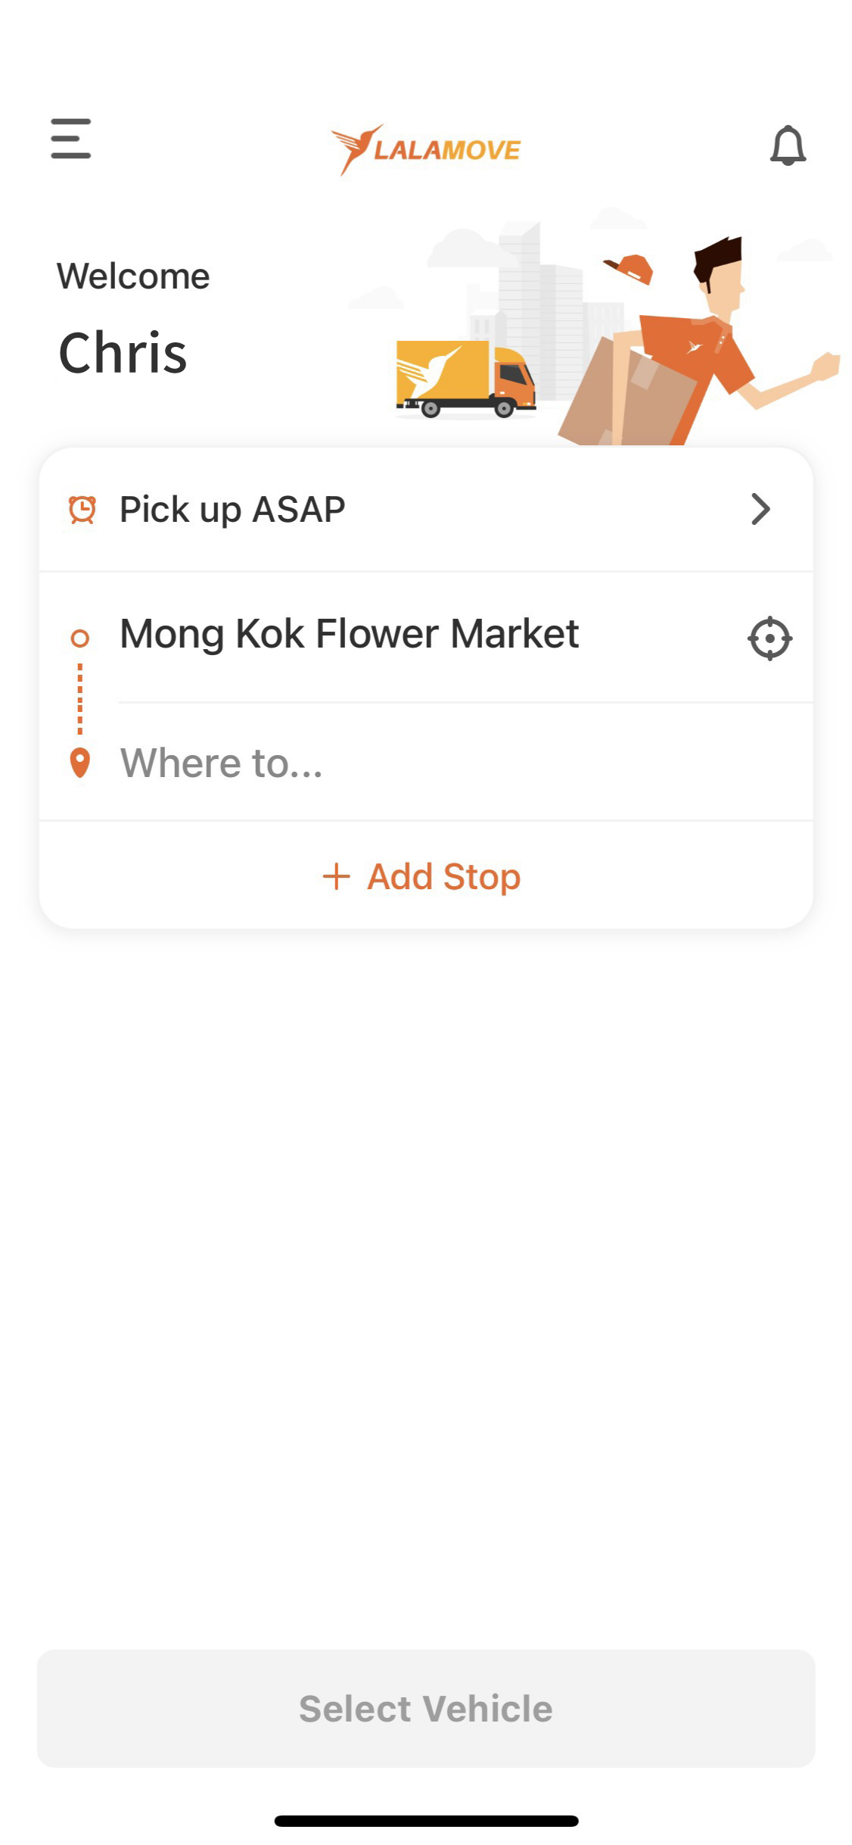Tap the alarm clock pickup-time icon
Image resolution: width=852 pixels, height=1845 pixels.
[82, 510]
